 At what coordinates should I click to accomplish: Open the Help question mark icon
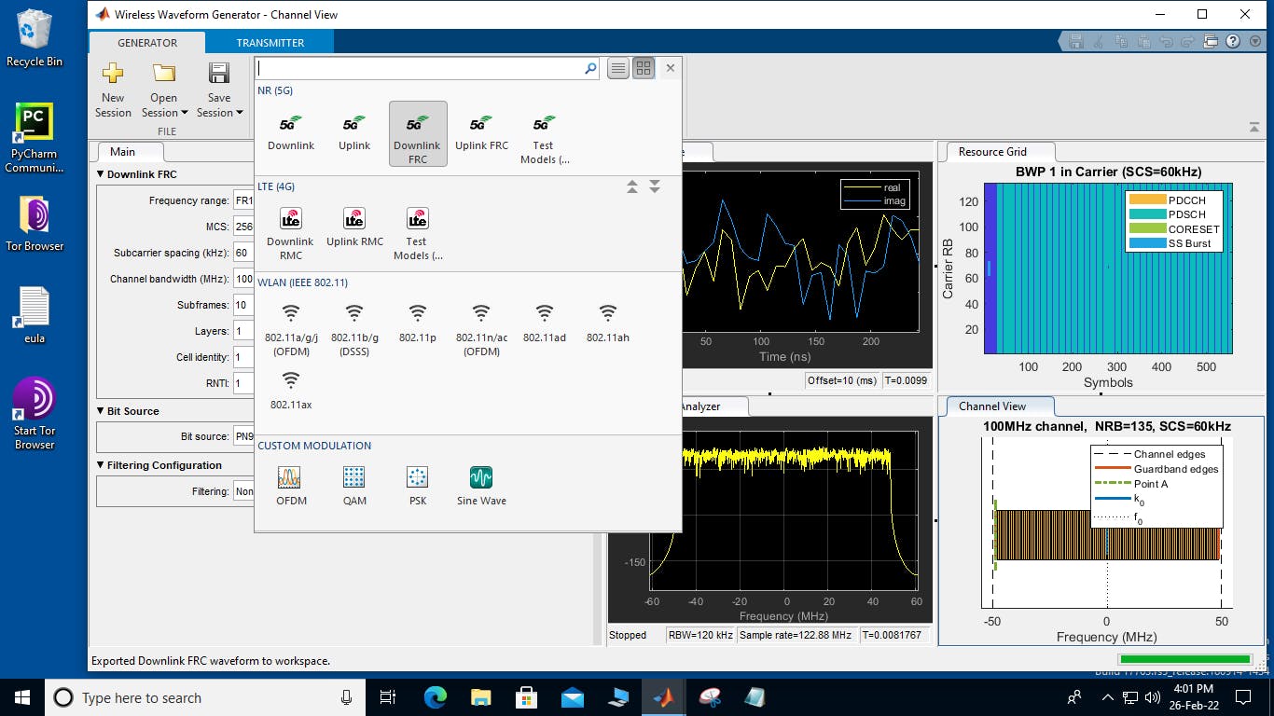1233,41
